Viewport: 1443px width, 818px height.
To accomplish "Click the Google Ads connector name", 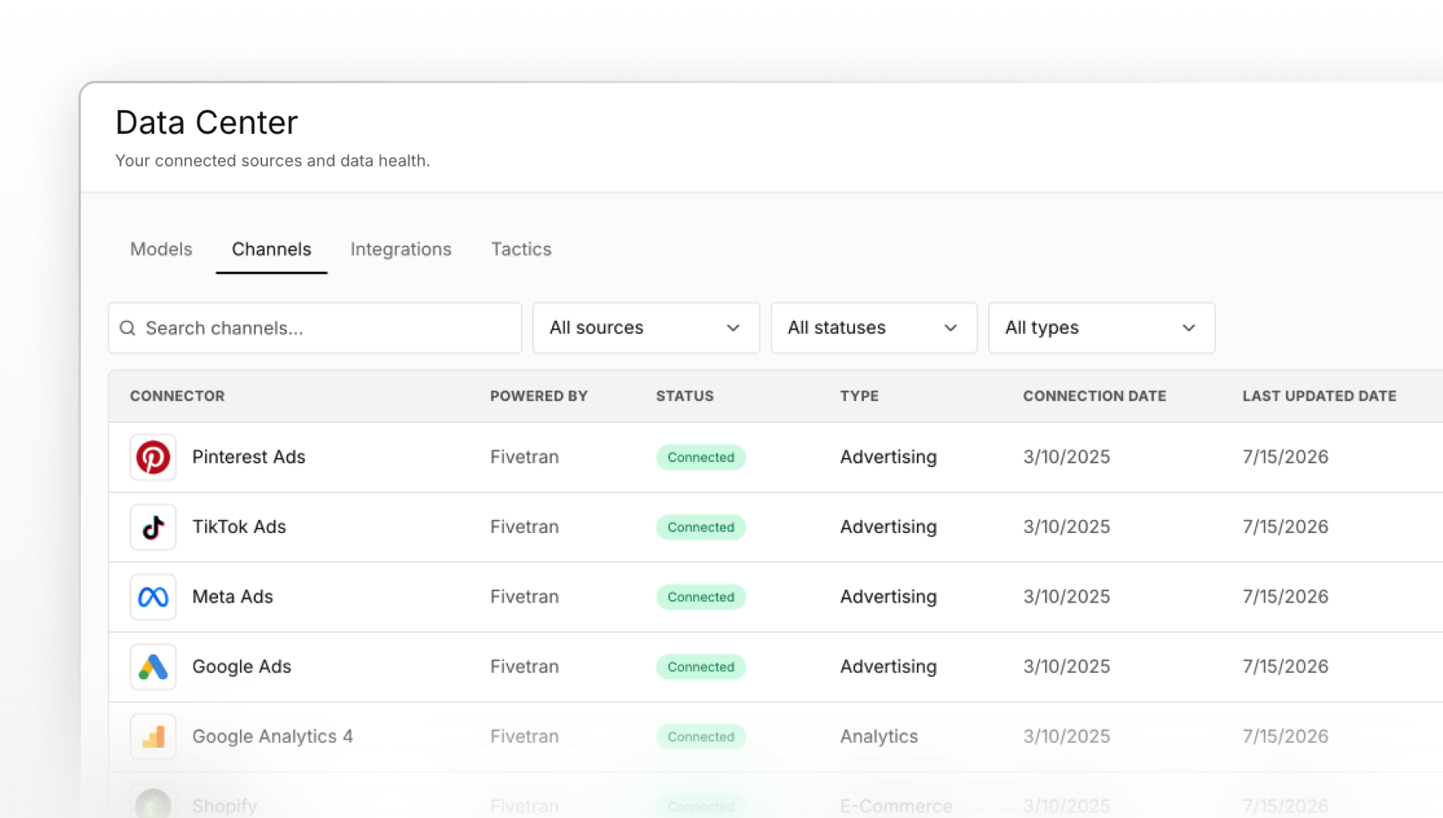I will (241, 667).
